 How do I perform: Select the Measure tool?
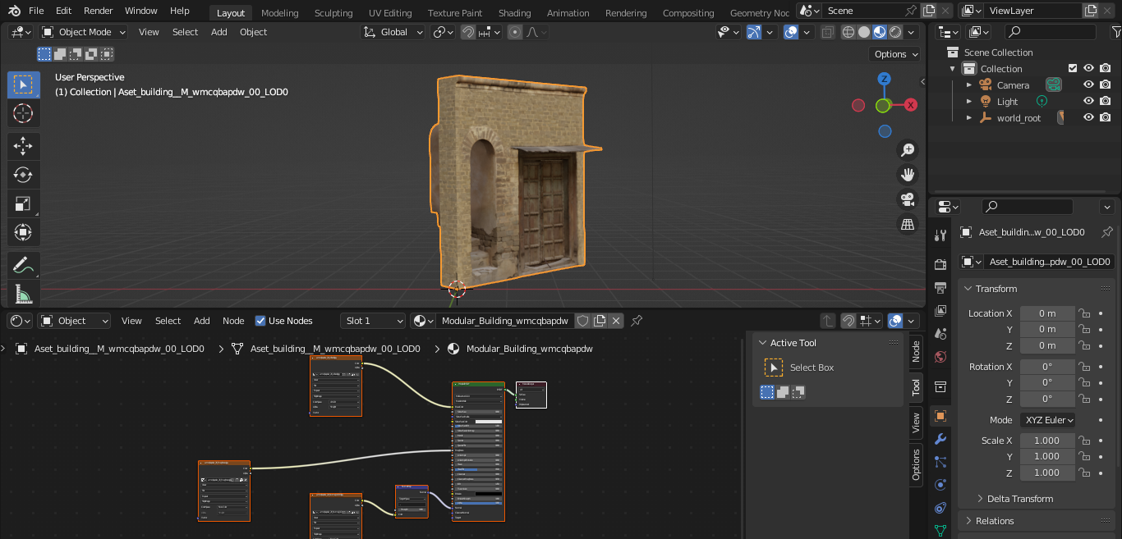23,293
